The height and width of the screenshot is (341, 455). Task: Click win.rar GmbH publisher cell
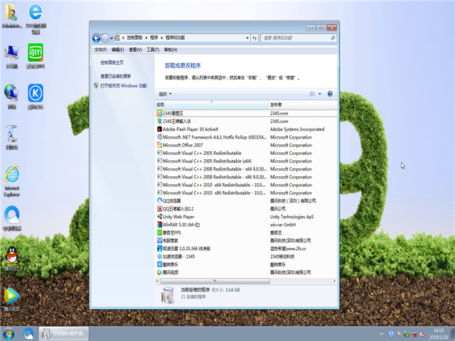tap(283, 224)
